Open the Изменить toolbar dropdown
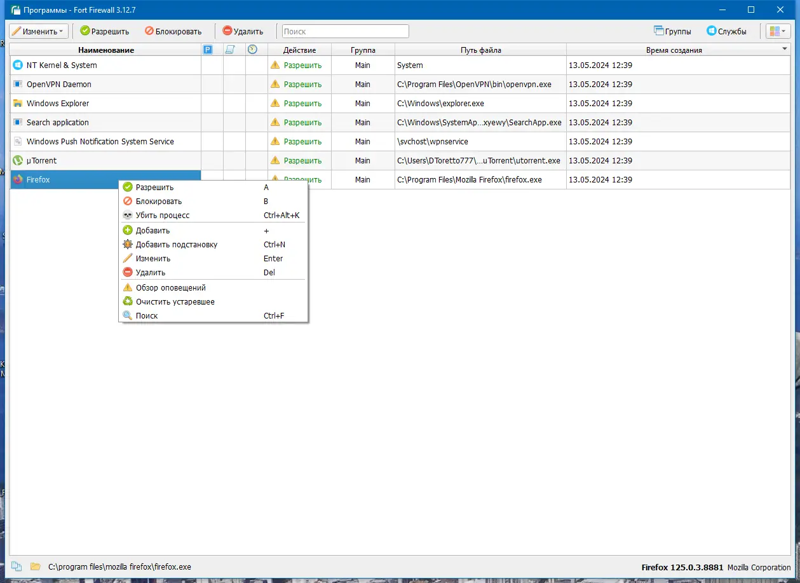The height and width of the screenshot is (583, 800). tap(38, 31)
